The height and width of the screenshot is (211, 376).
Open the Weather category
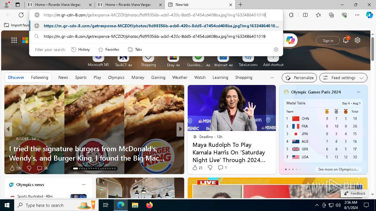click(x=180, y=78)
